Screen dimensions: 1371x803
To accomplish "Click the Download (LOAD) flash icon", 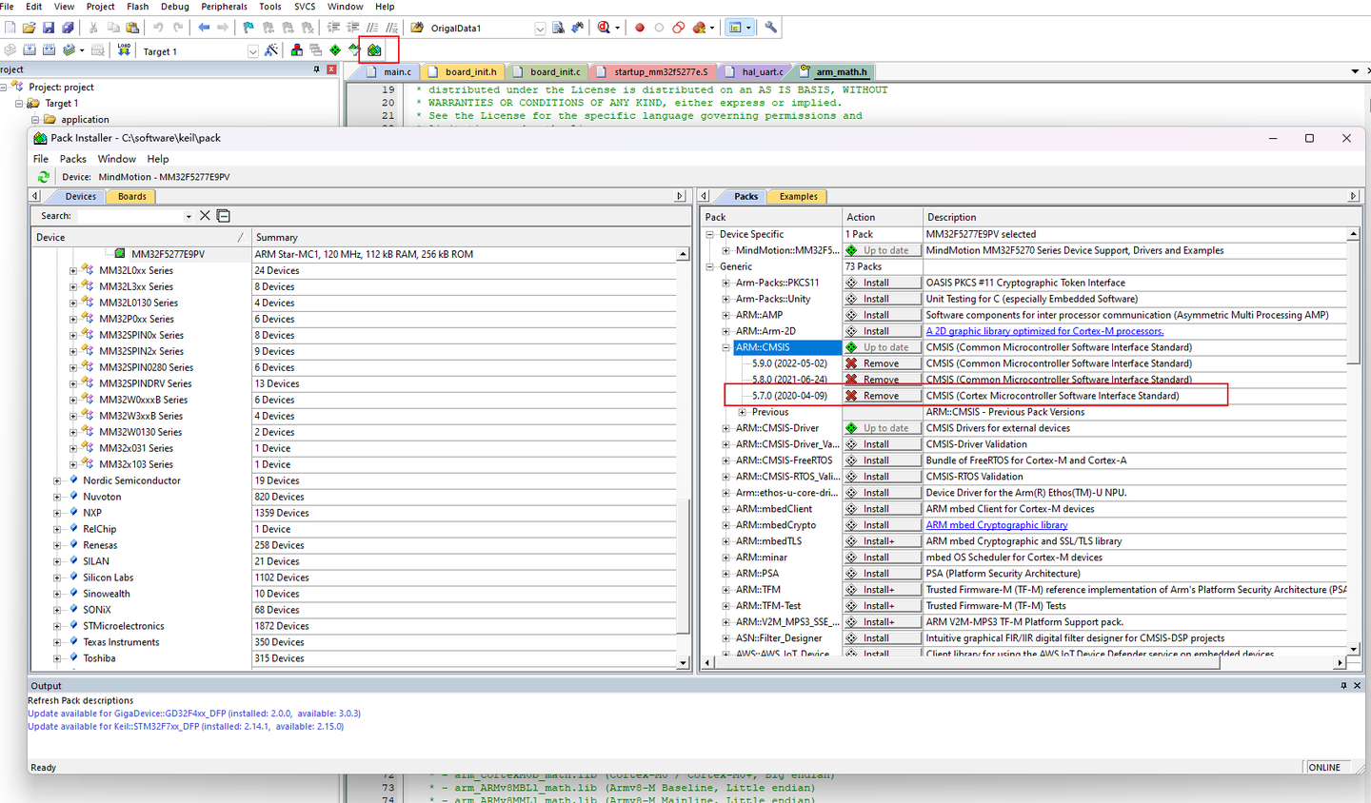I will pyautogui.click(x=124, y=50).
